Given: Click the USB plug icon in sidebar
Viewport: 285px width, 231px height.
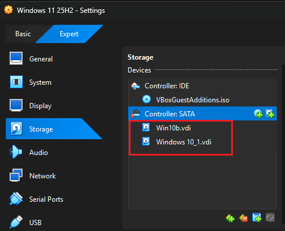Looking at the screenshot, I should pos(16,222).
